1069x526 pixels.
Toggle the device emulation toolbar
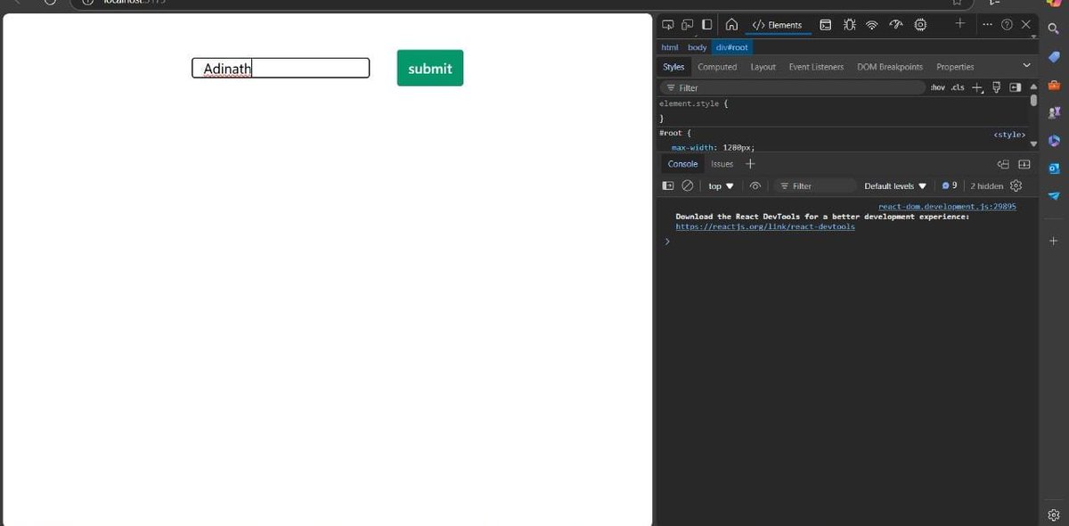click(x=687, y=22)
